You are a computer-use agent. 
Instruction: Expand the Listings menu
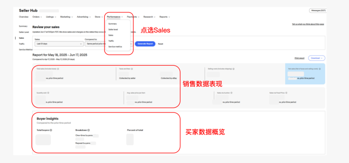tap(51, 17)
